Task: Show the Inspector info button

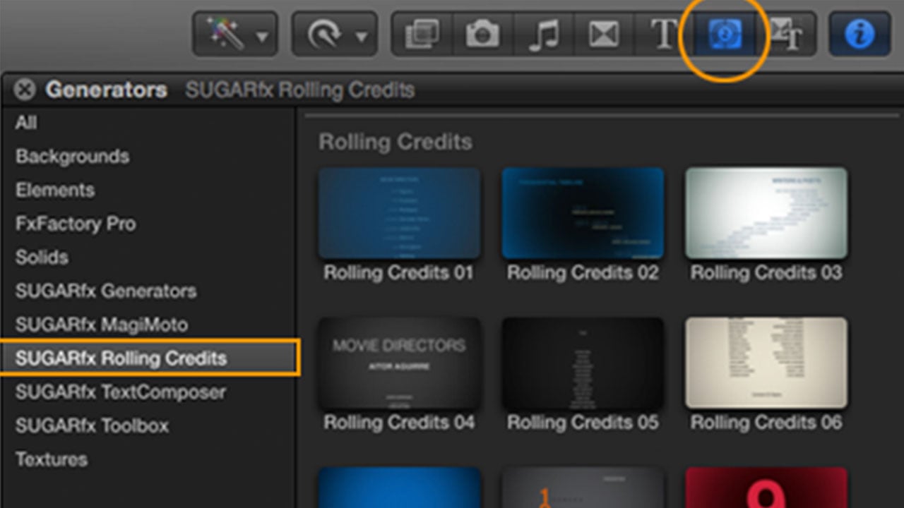Action: coord(860,34)
